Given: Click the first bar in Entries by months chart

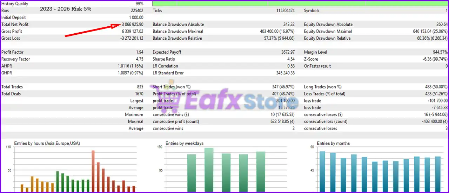Looking at the screenshot, I should tap(322, 172).
